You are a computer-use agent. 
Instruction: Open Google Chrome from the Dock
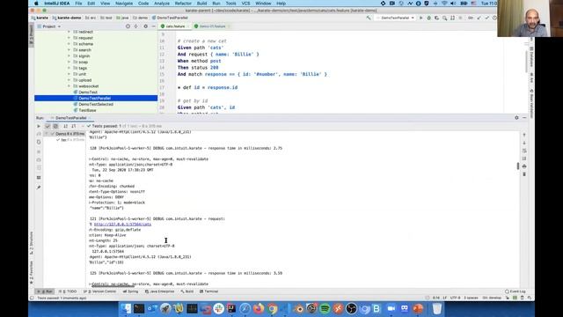tap(272, 308)
